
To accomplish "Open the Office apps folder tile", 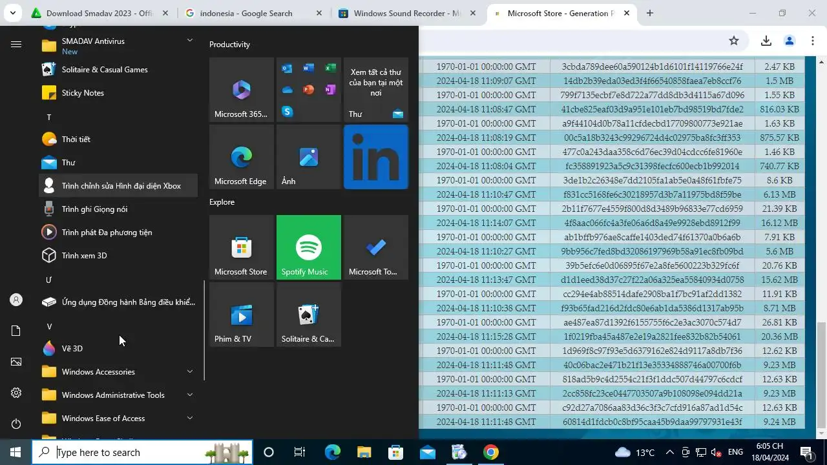I will 309,90.
